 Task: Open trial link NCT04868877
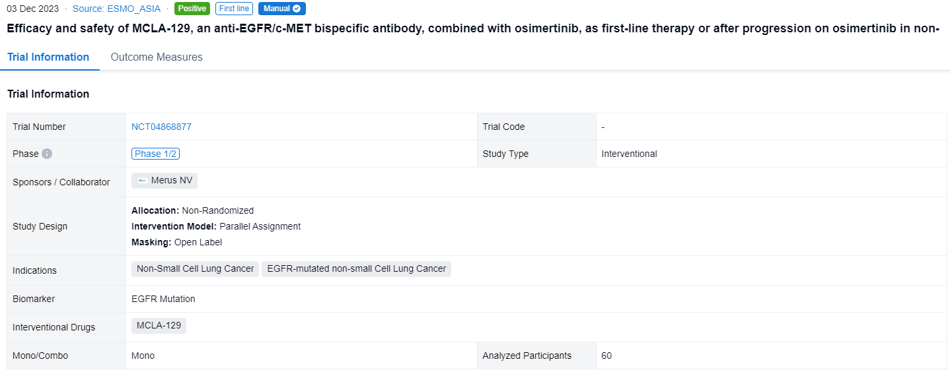coord(161,127)
